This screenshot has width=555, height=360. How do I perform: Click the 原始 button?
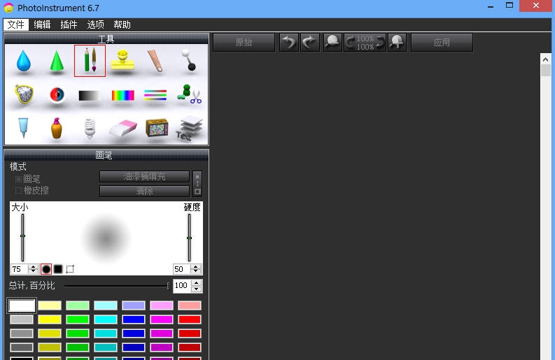[x=244, y=43]
